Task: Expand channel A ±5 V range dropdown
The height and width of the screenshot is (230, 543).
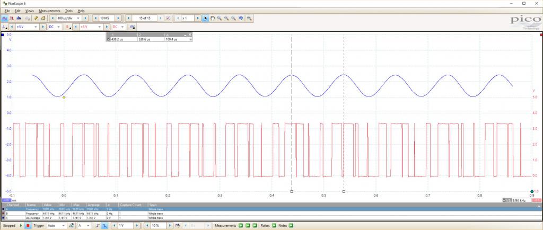Action: (x=36, y=26)
